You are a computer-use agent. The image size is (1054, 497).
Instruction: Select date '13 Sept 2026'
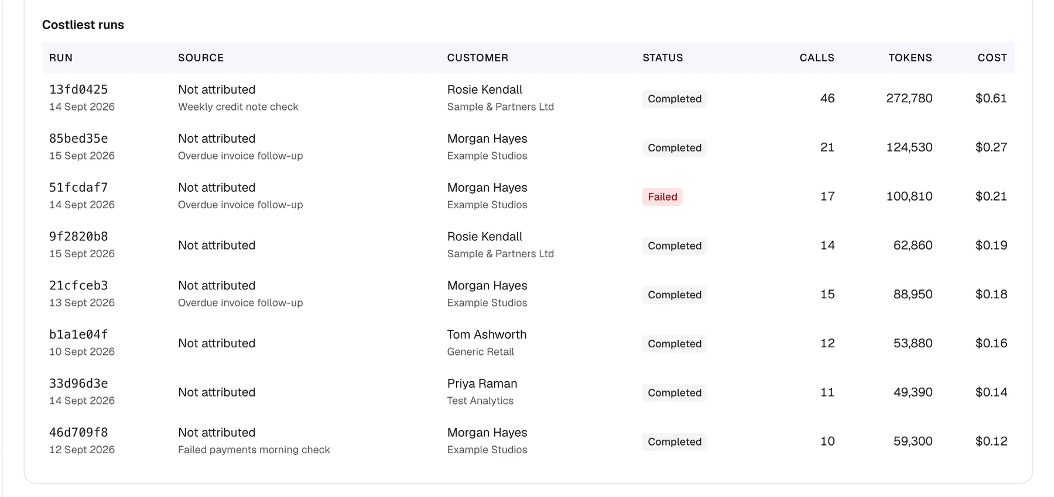click(x=82, y=303)
